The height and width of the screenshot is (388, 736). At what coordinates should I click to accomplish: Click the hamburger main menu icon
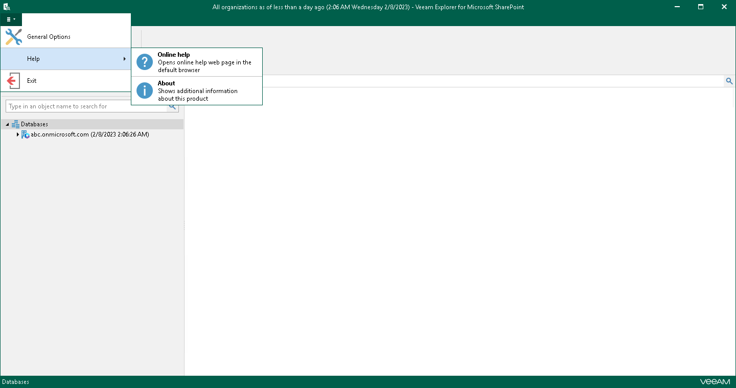[9, 19]
